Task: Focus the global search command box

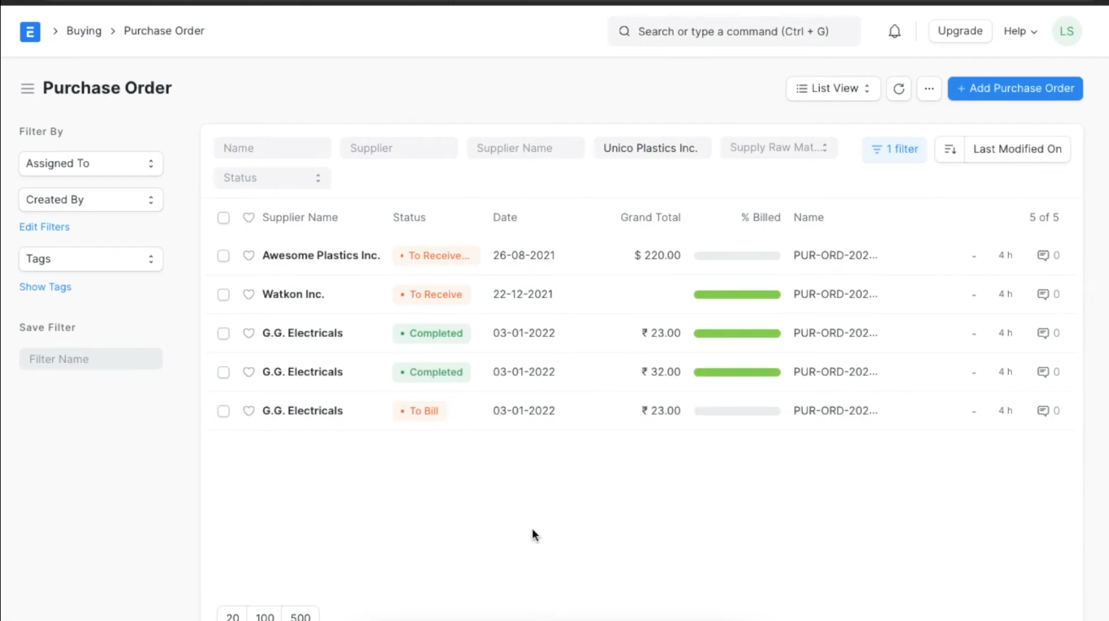Action: (x=734, y=31)
